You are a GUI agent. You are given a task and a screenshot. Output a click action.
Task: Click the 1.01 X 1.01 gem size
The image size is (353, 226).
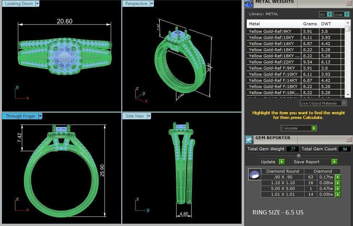283,195
